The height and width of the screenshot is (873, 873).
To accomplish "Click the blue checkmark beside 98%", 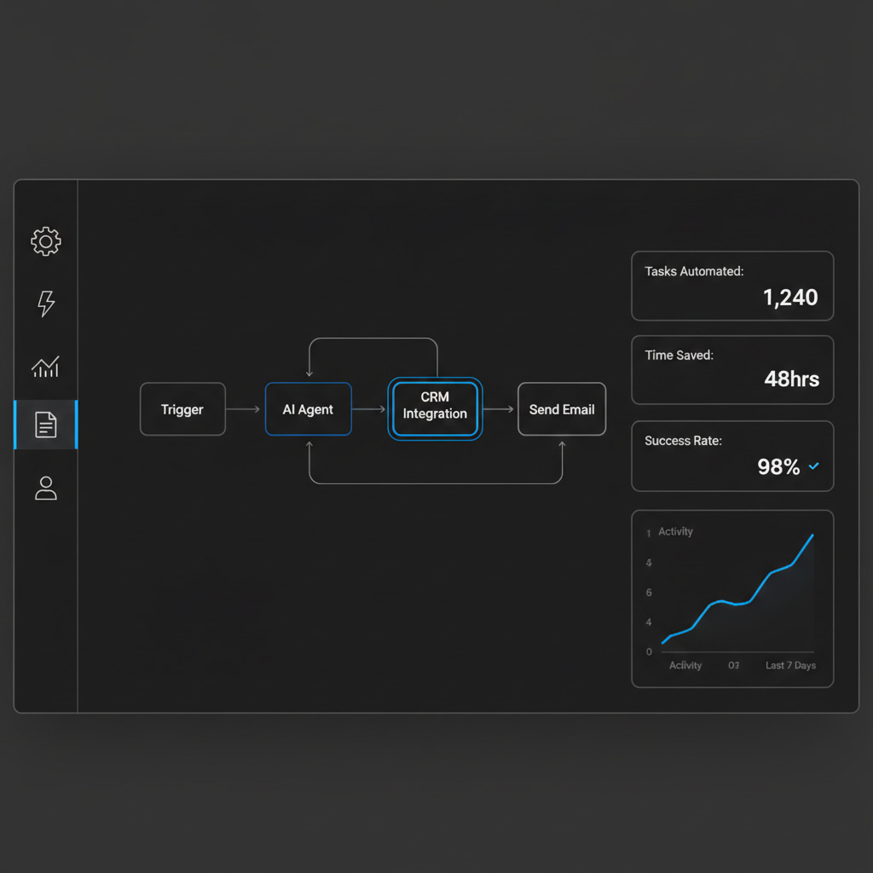I will point(813,466).
